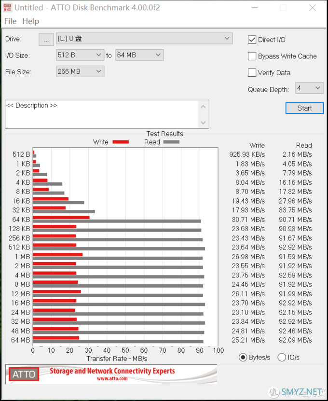
Task: Click the Transfer Rate - MB/s axis label
Action: click(x=117, y=359)
